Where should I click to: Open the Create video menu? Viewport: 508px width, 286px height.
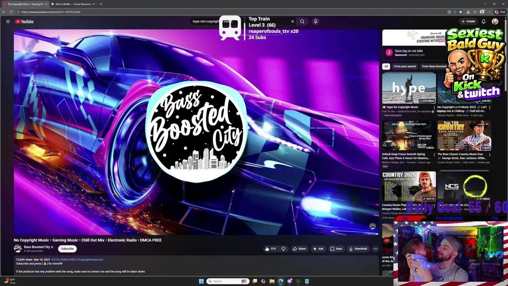(468, 21)
